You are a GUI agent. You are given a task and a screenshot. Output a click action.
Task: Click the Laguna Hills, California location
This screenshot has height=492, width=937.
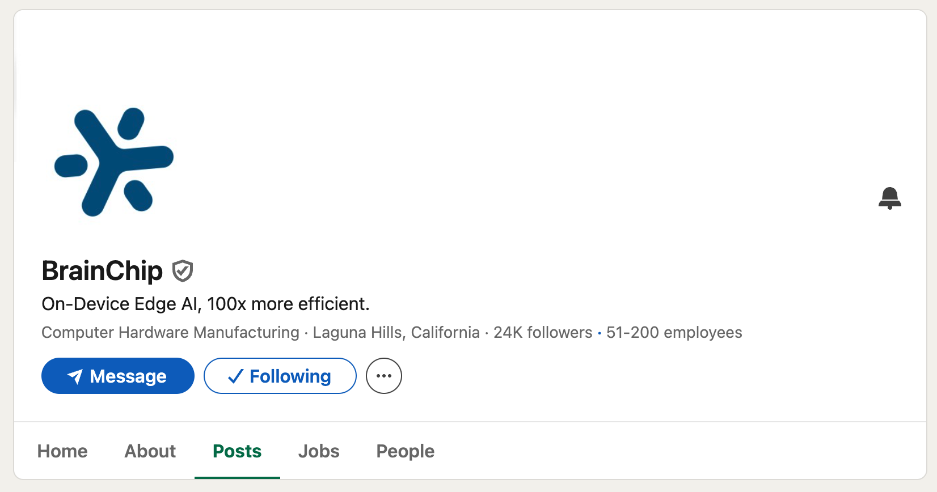tap(396, 332)
